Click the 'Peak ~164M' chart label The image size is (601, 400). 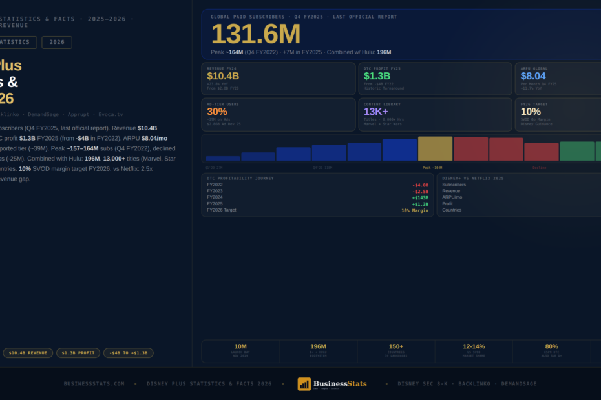coord(432,168)
